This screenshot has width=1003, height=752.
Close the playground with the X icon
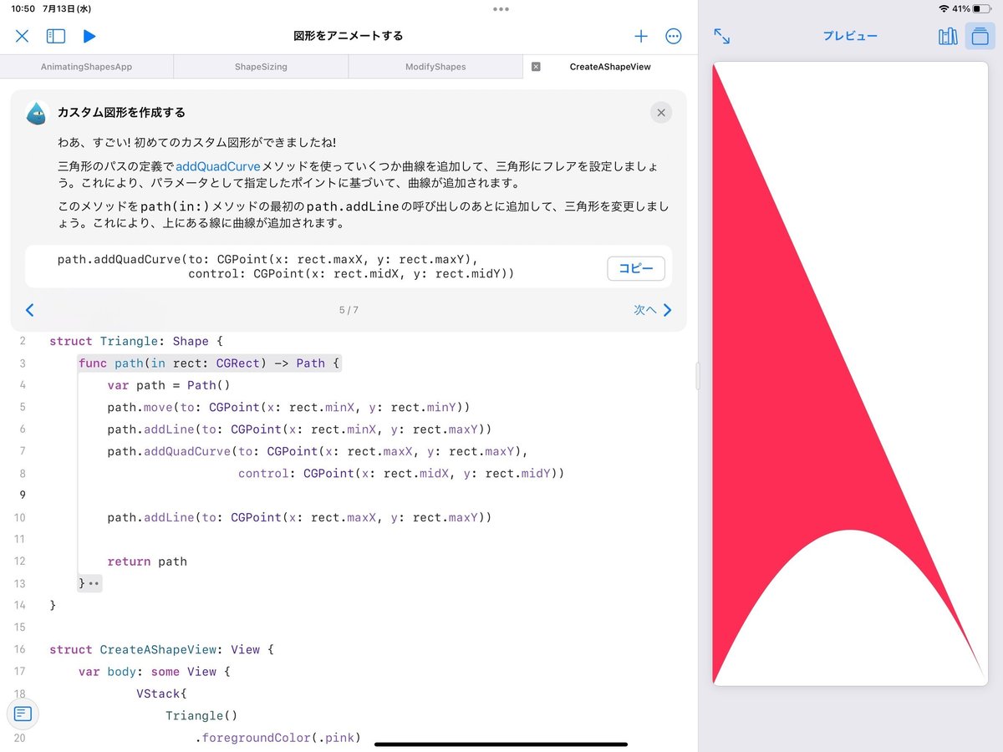[x=23, y=36]
